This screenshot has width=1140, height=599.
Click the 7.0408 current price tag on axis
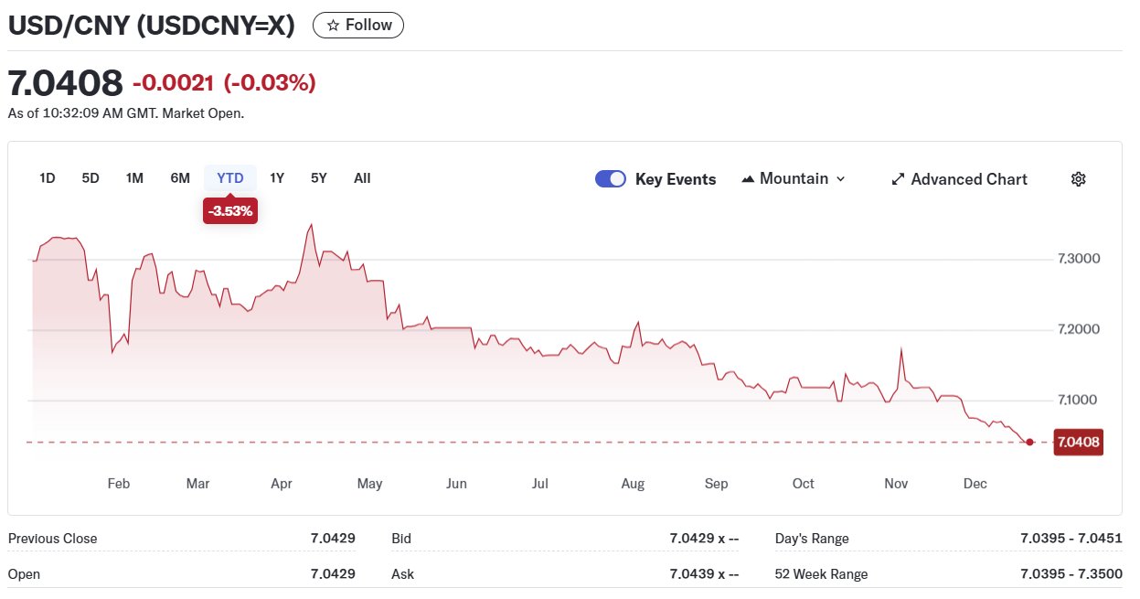1078,443
